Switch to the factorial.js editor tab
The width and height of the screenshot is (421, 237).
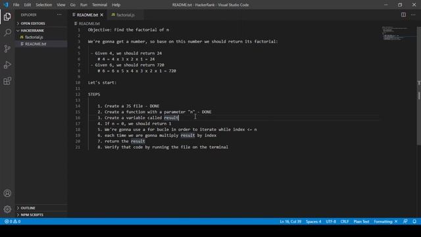(x=126, y=14)
